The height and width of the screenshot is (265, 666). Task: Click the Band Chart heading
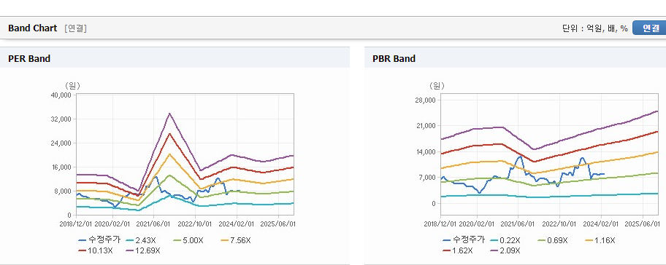32,28
